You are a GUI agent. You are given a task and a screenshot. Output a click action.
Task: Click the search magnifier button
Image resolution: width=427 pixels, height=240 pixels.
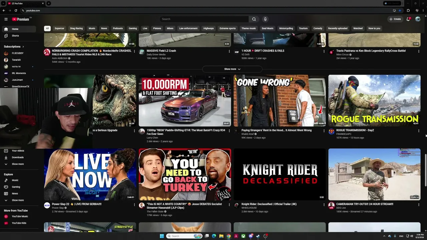tap(254, 19)
